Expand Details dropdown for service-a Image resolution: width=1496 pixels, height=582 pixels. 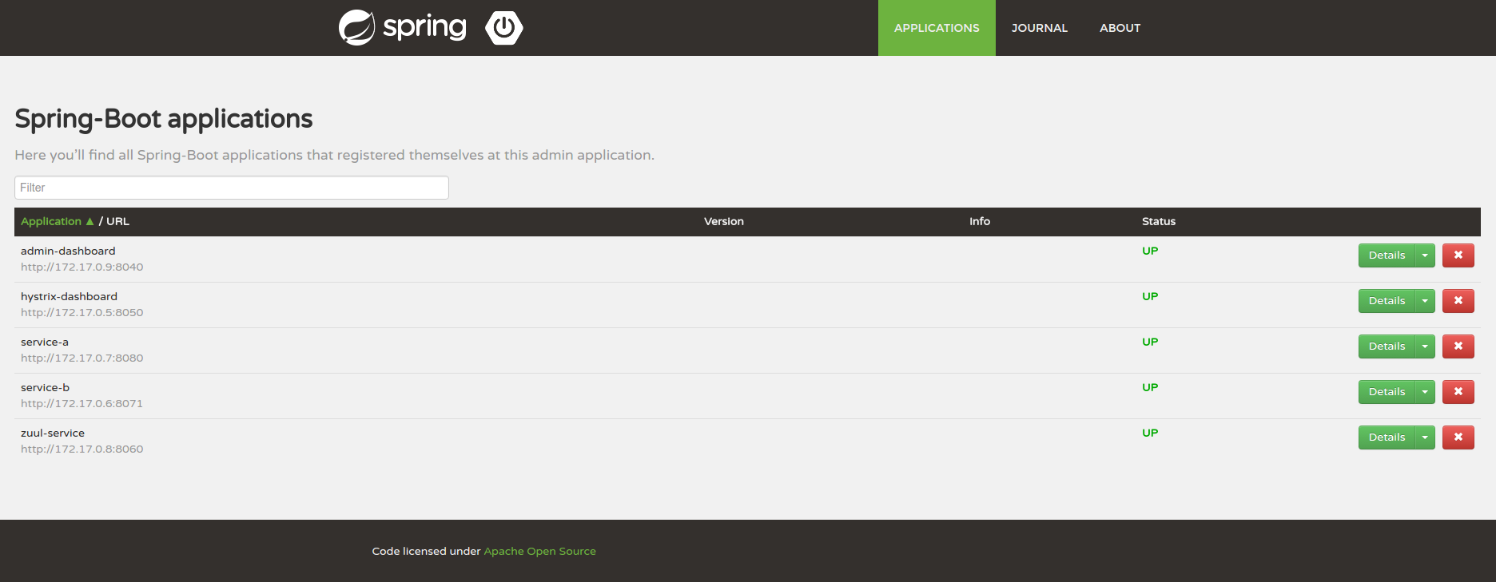tap(1425, 346)
